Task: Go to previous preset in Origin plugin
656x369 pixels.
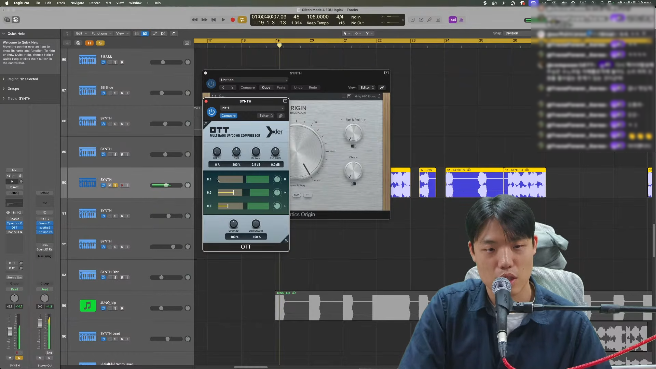Action: click(x=223, y=88)
